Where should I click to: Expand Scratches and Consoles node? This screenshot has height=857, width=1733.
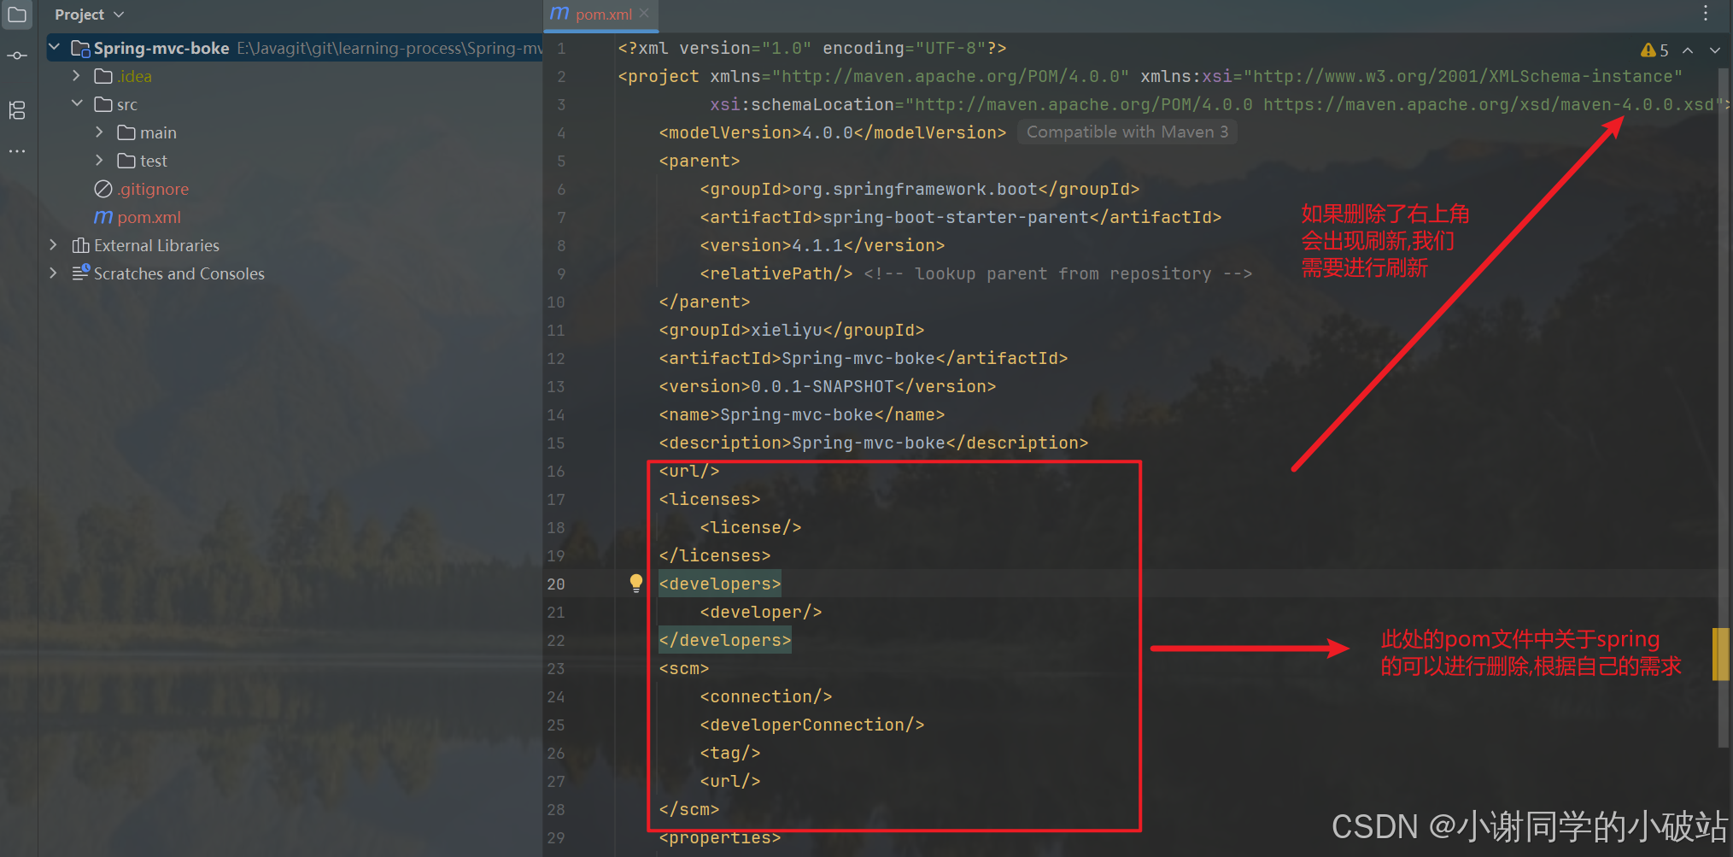54,273
